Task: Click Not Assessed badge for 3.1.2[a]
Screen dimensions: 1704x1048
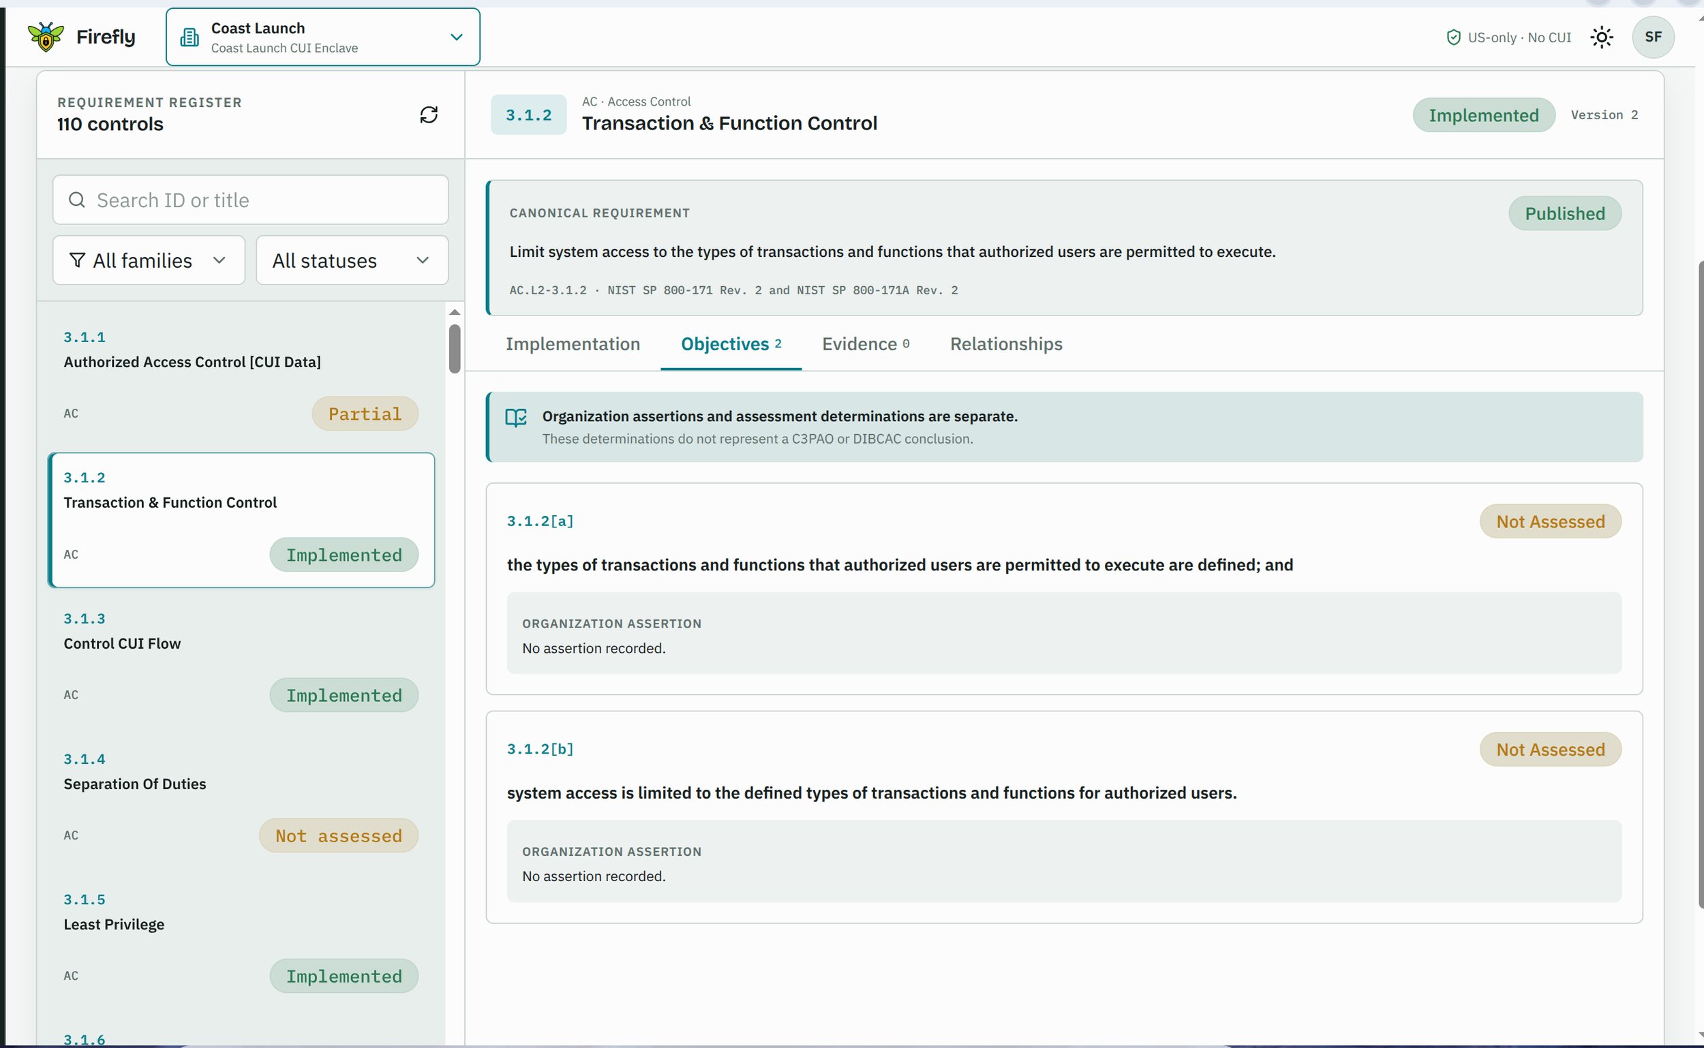Action: tap(1550, 521)
